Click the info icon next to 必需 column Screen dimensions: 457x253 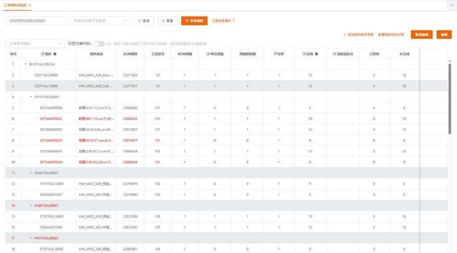[316, 54]
